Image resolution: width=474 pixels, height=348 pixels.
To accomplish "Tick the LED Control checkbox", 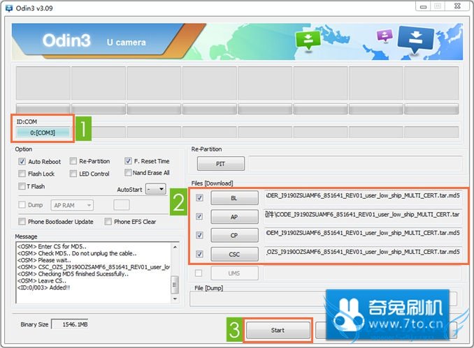I will 73,174.
